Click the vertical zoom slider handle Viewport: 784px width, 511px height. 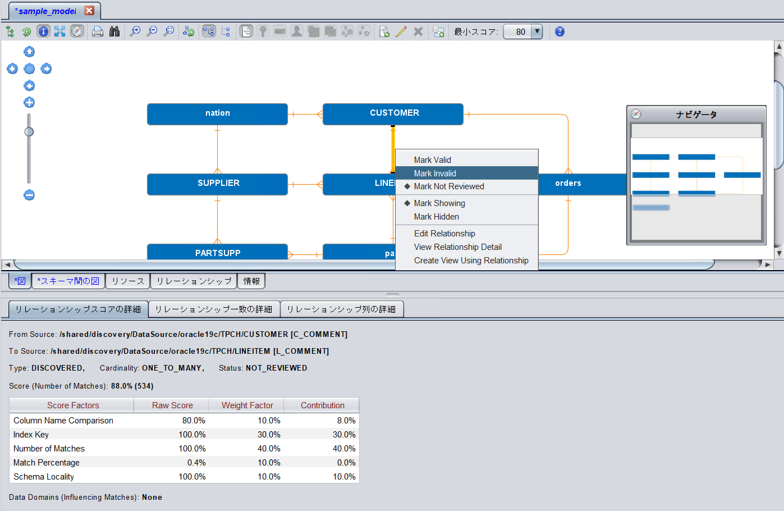(x=29, y=131)
